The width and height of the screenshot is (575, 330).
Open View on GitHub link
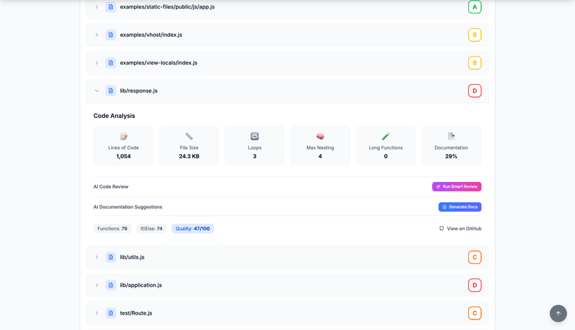(460, 229)
